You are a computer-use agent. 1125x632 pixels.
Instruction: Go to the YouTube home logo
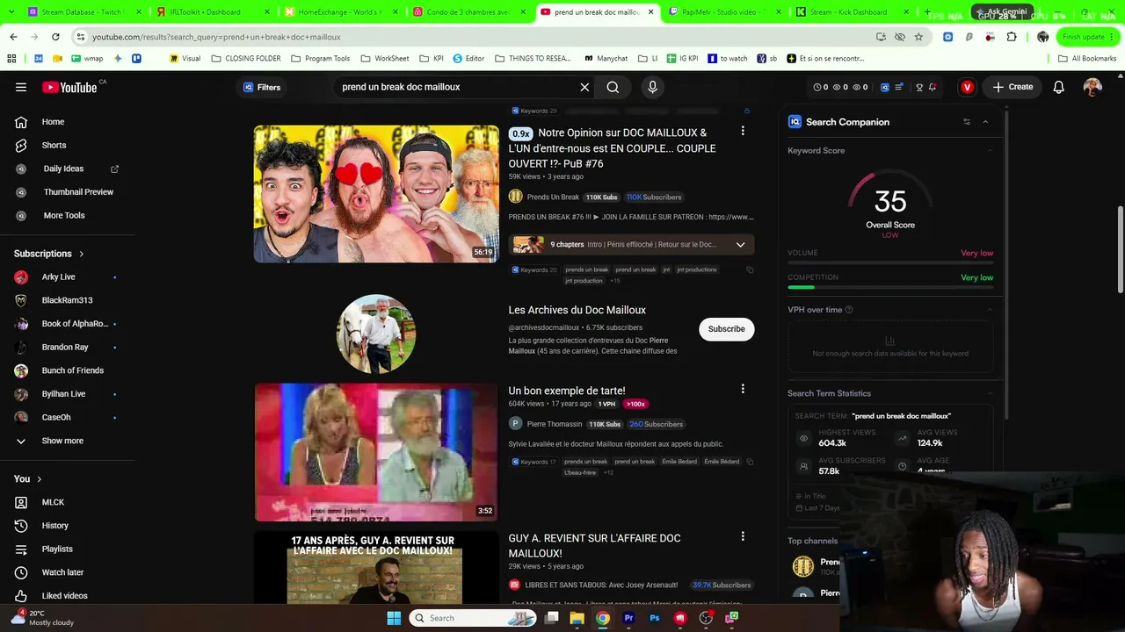(69, 87)
